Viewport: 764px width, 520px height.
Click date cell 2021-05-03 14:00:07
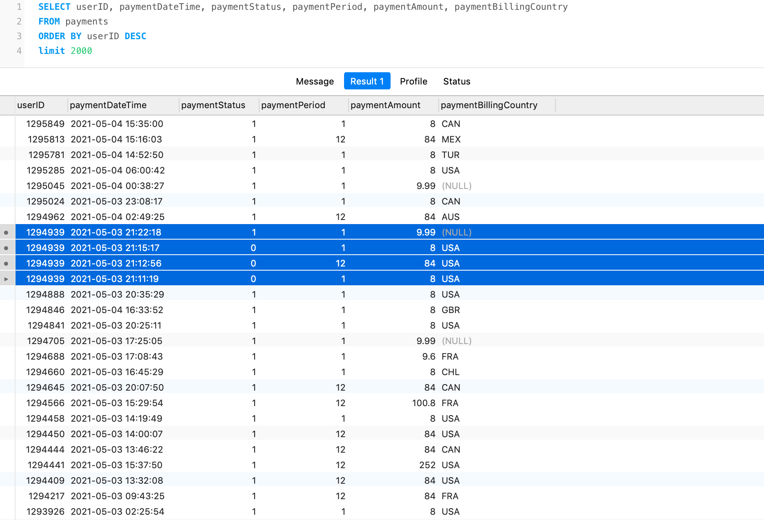pyautogui.click(x=117, y=434)
